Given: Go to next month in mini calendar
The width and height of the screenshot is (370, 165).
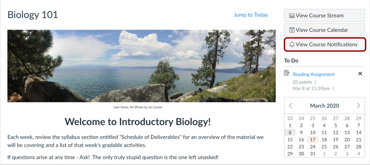Looking at the screenshot, I should tap(358, 106).
